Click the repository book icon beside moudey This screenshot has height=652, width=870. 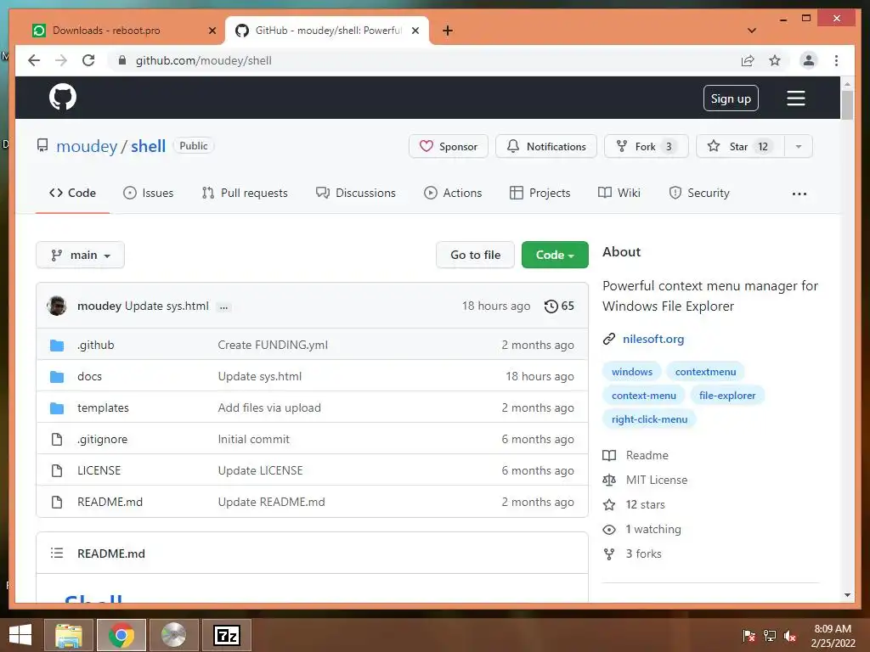coord(42,146)
